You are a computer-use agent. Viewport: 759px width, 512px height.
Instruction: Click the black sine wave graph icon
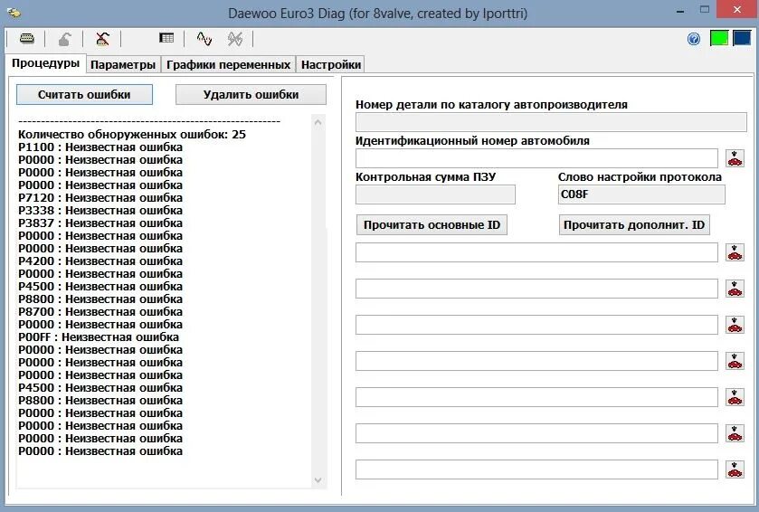[204, 38]
